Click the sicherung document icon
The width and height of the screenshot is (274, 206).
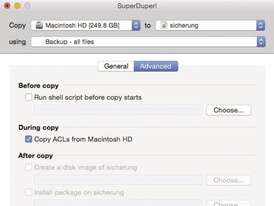(163, 26)
